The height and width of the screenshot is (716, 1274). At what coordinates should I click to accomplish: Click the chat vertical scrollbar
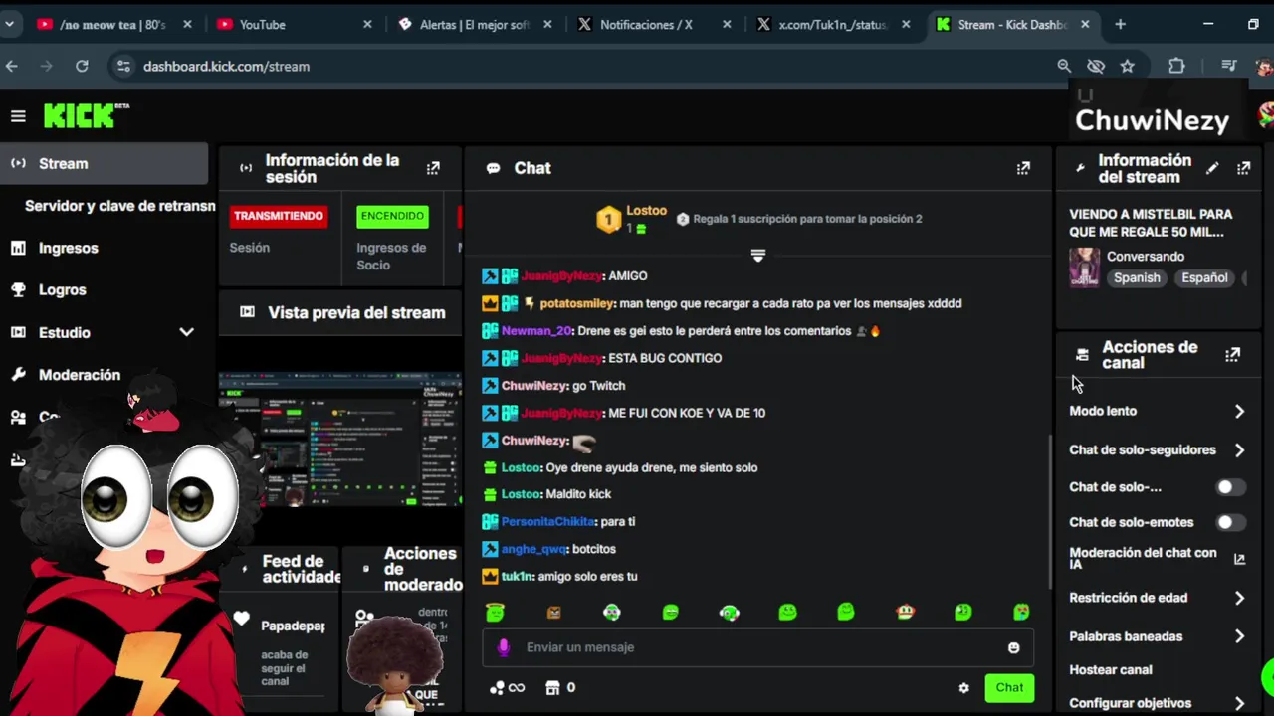[1051, 512]
